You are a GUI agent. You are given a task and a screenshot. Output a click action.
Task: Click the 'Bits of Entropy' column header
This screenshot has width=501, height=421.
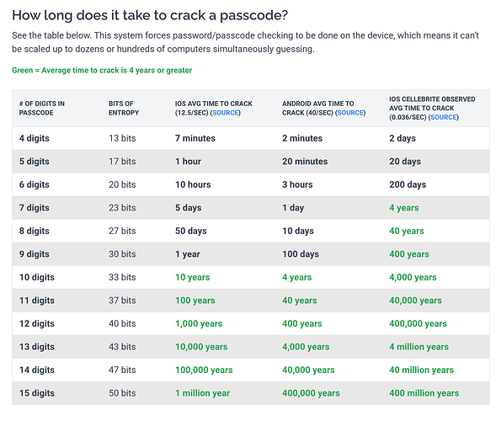pyautogui.click(x=124, y=109)
